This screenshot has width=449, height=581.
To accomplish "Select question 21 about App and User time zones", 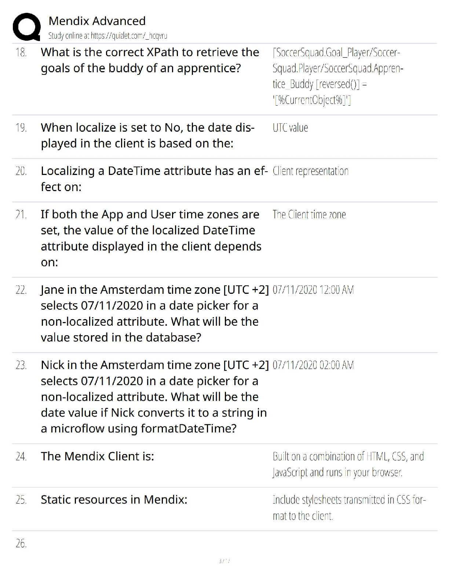I will (x=151, y=238).
